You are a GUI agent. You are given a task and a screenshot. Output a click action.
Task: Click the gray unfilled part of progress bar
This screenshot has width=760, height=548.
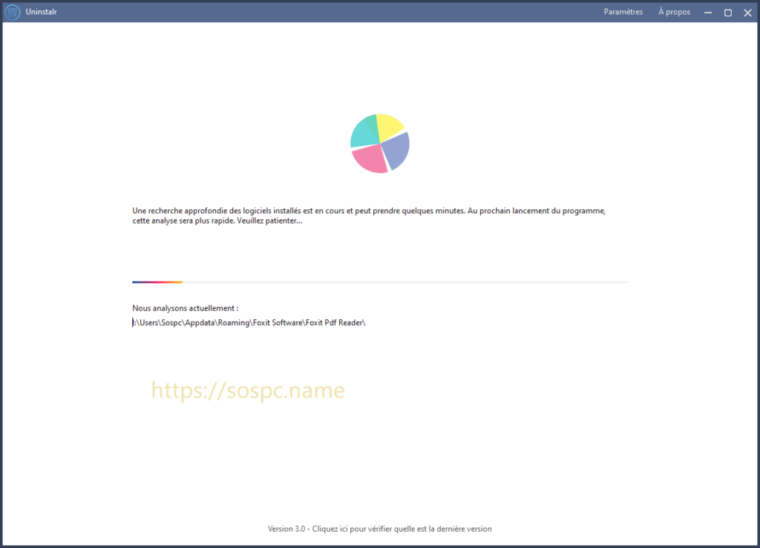tap(404, 282)
